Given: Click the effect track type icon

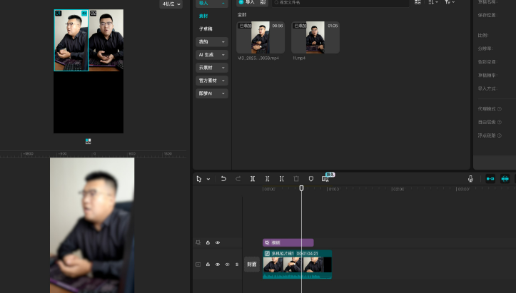Looking at the screenshot, I should (x=198, y=242).
